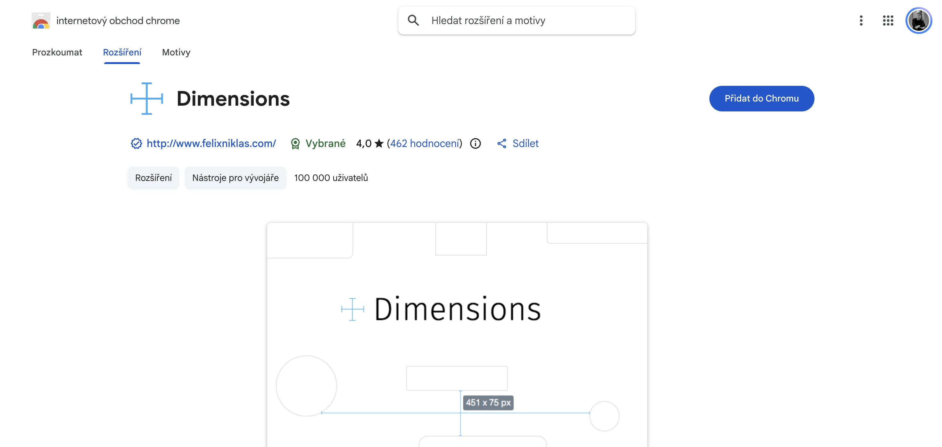This screenshot has height=447, width=942.
Task: Switch to the Prozkoumat tab
Action: (57, 52)
